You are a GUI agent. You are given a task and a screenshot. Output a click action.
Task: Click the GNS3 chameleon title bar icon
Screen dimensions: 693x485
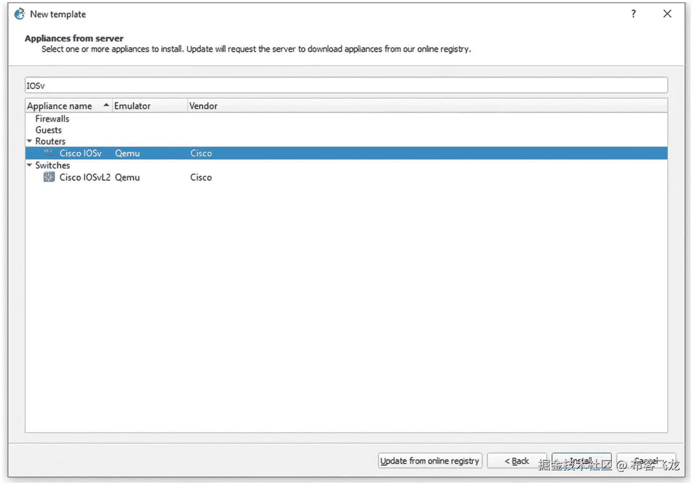click(19, 14)
